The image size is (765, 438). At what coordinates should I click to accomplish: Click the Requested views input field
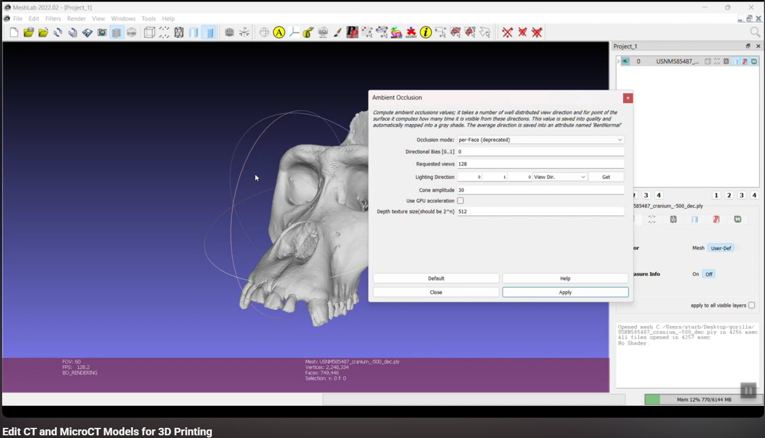[540, 164]
